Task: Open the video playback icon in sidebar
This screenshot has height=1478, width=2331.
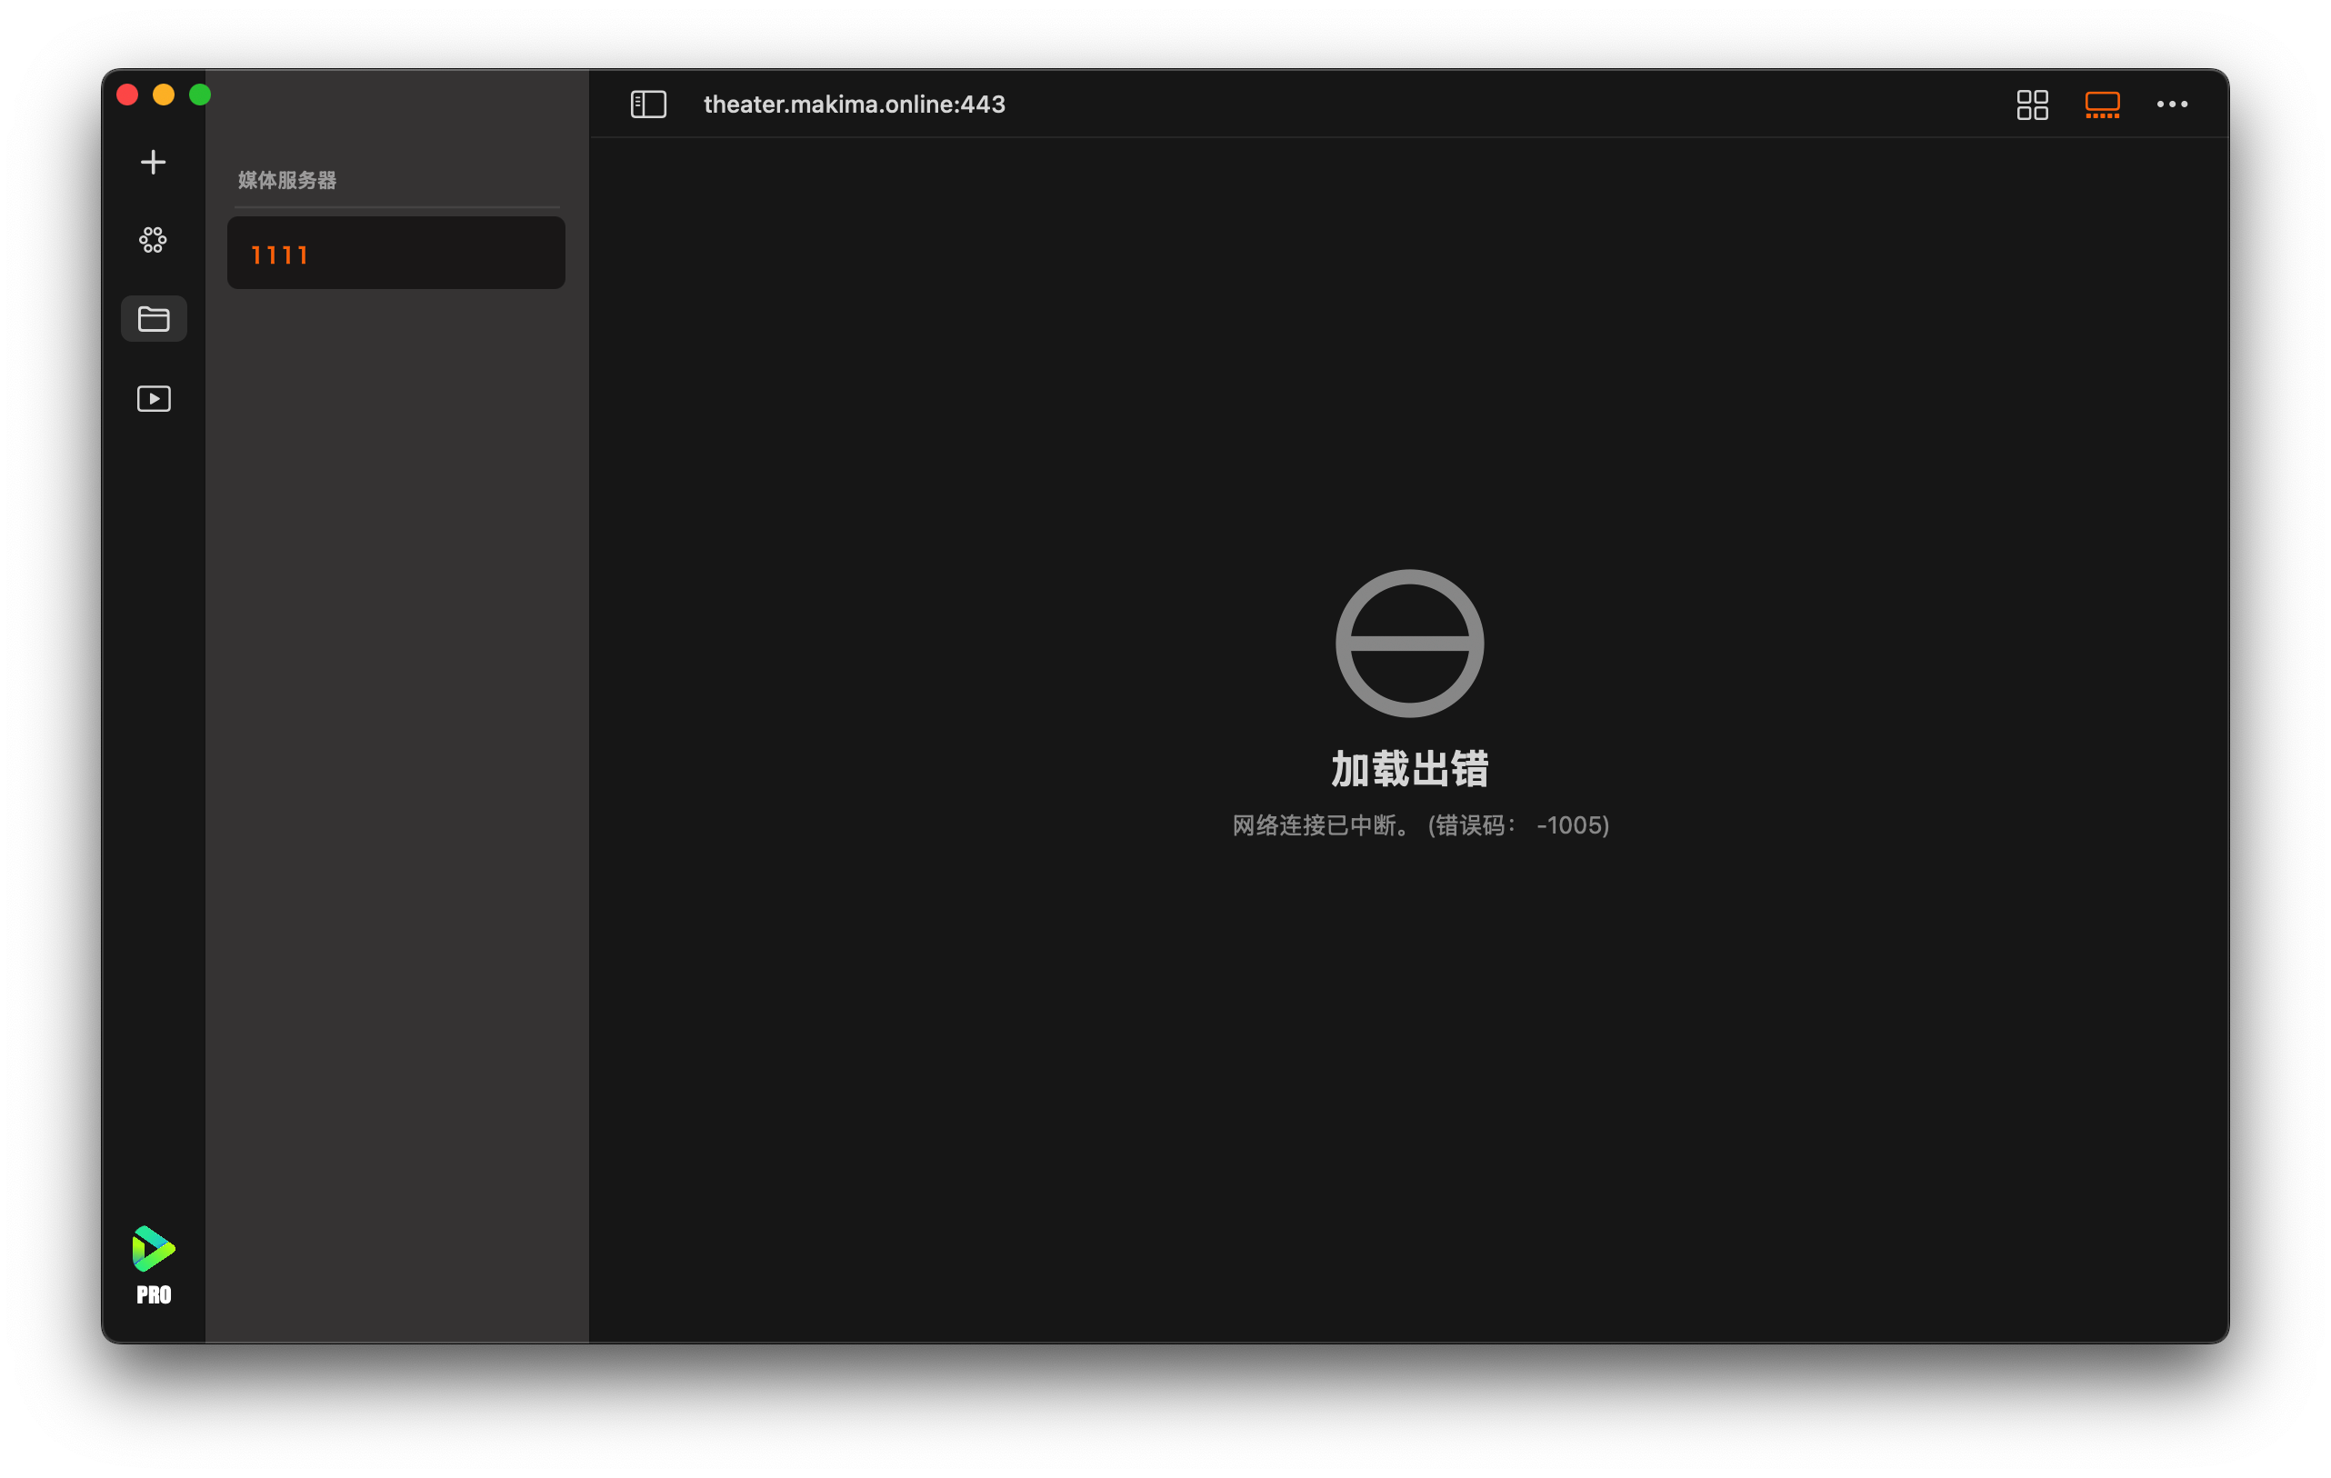Action: pos(153,399)
